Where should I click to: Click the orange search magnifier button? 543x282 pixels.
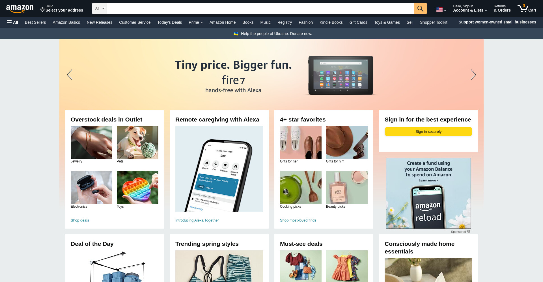tap(420, 8)
